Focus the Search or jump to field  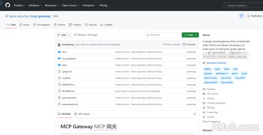(x=243, y=5)
